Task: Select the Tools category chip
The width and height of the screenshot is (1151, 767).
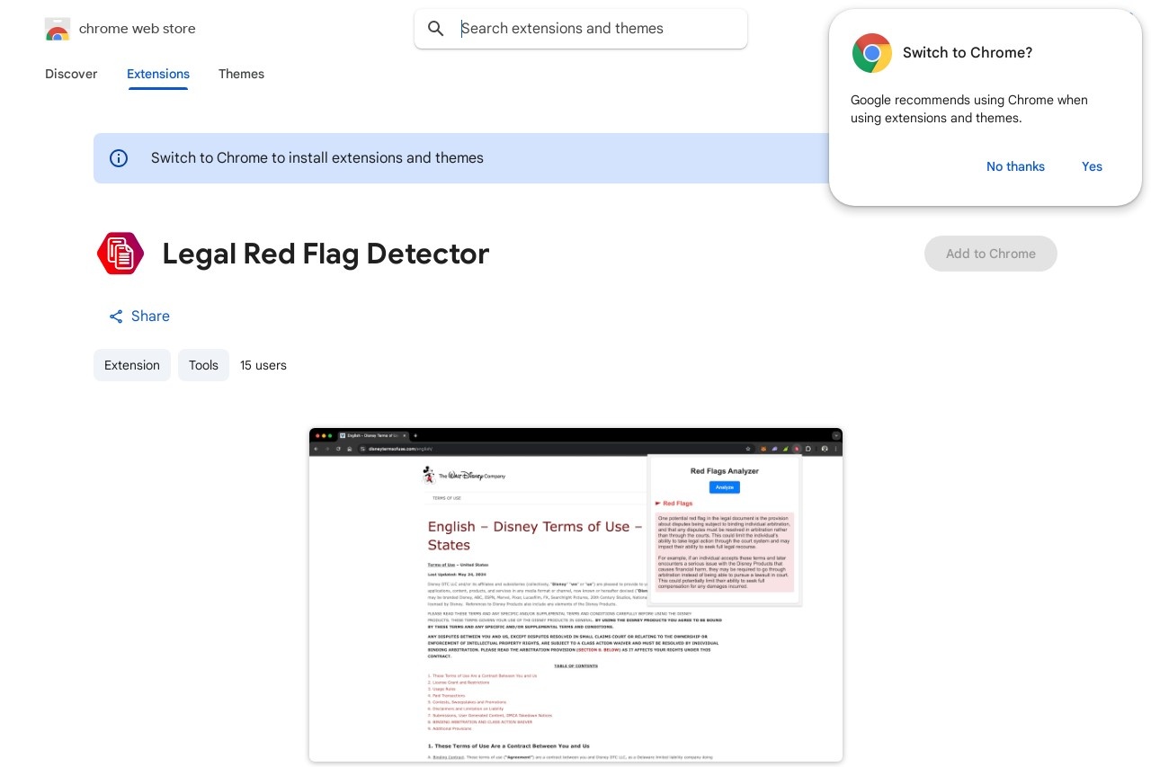Action: 203,365
